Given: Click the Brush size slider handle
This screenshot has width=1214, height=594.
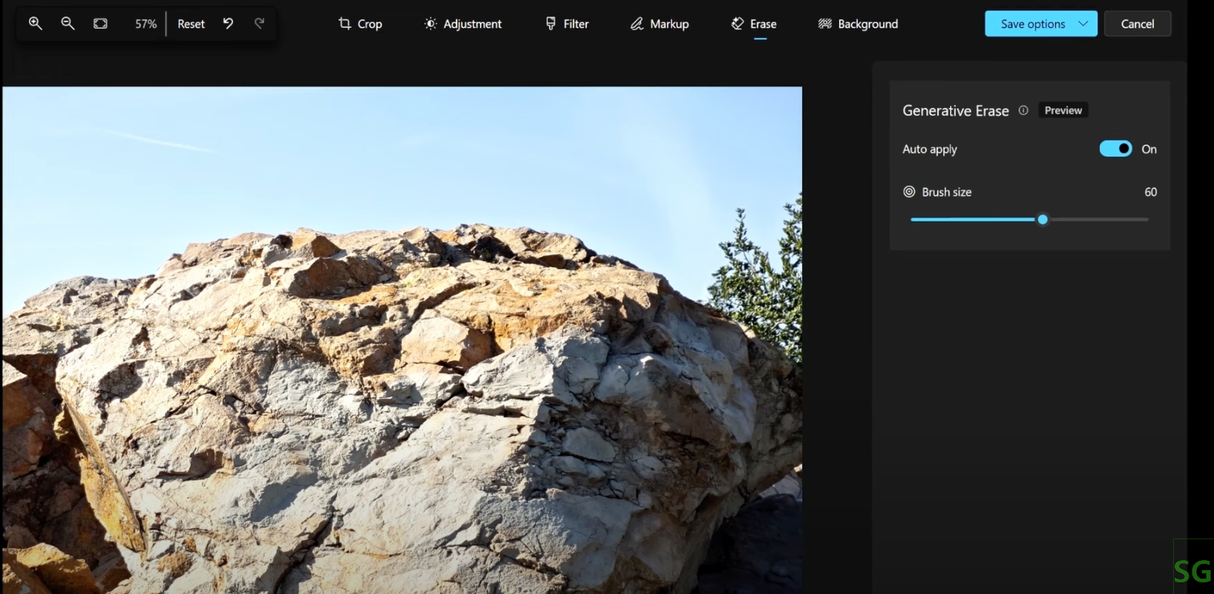Looking at the screenshot, I should coord(1043,220).
